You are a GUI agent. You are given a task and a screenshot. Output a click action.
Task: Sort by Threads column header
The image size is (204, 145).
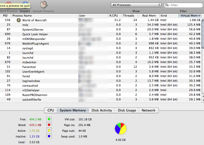tap(130, 16)
